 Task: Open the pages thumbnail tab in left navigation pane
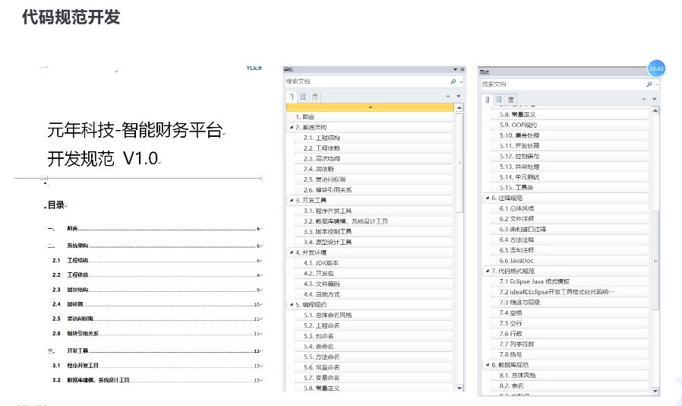[x=303, y=97]
